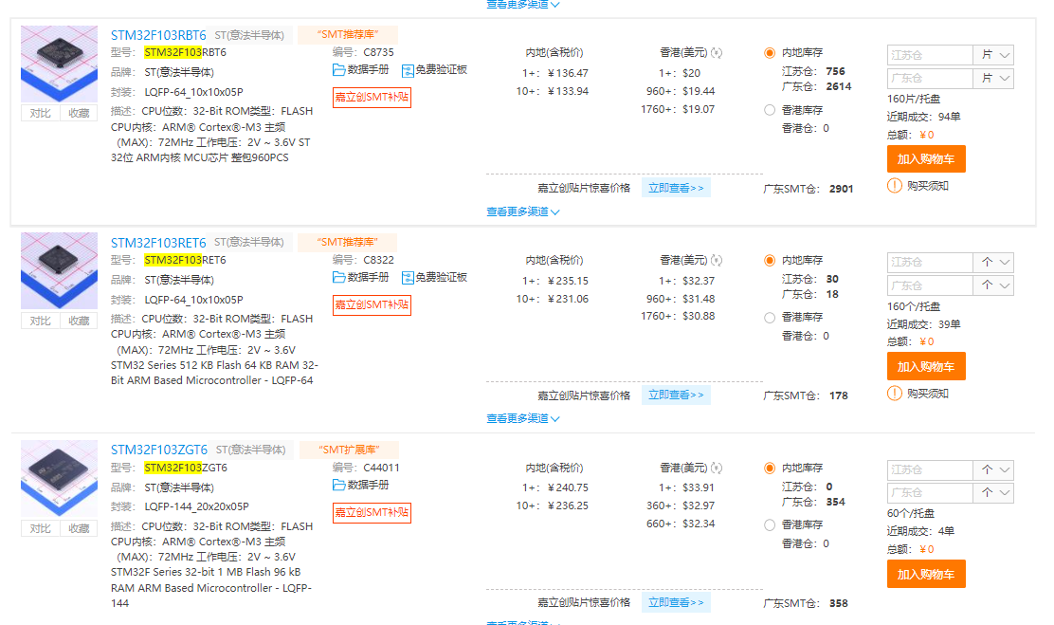Click 购买须知 warning icon for STM32F103RET6
Viewport: 1054px width, 625px height.
point(895,394)
